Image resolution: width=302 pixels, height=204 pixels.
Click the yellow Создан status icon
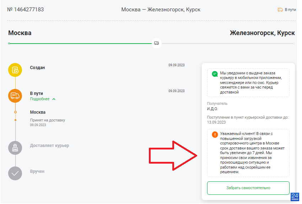coord(15,70)
